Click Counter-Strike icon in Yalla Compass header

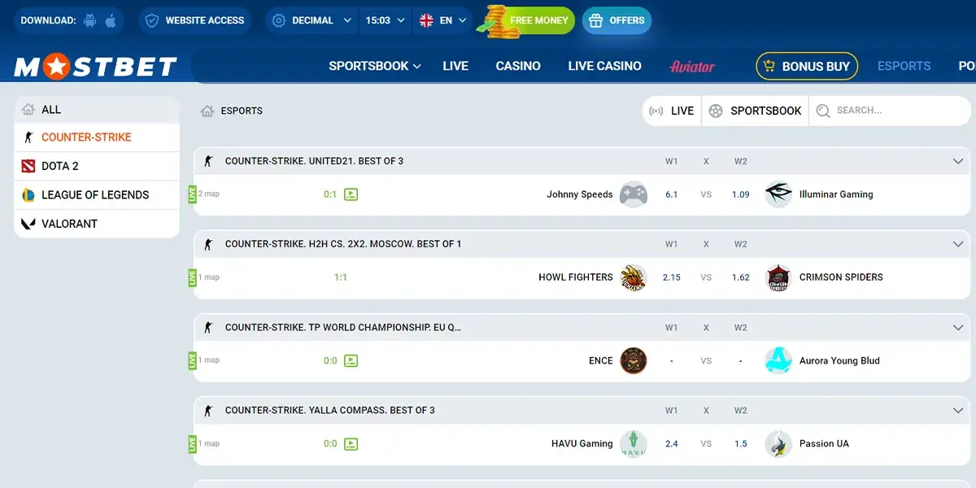pyautogui.click(x=208, y=411)
